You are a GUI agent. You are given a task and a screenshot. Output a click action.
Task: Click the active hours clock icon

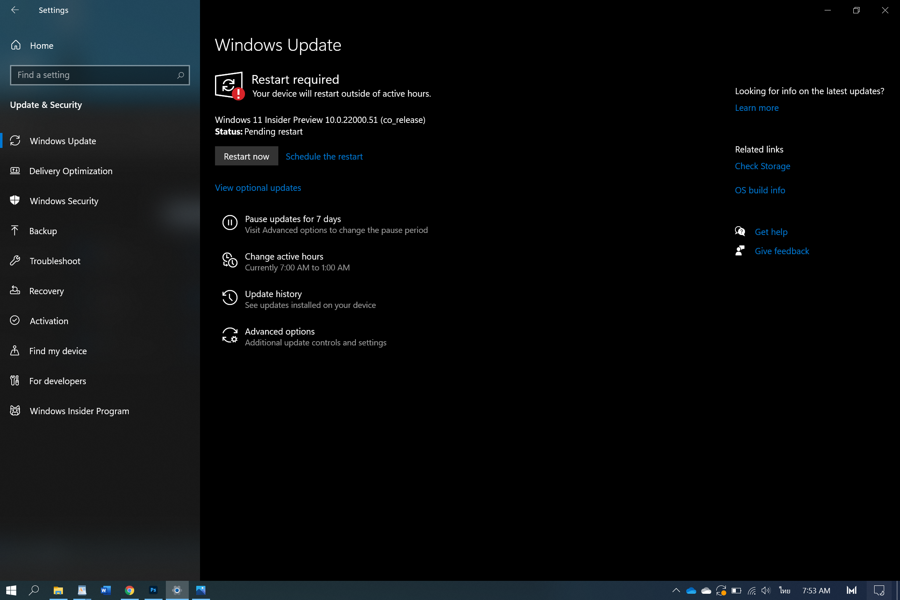(230, 260)
